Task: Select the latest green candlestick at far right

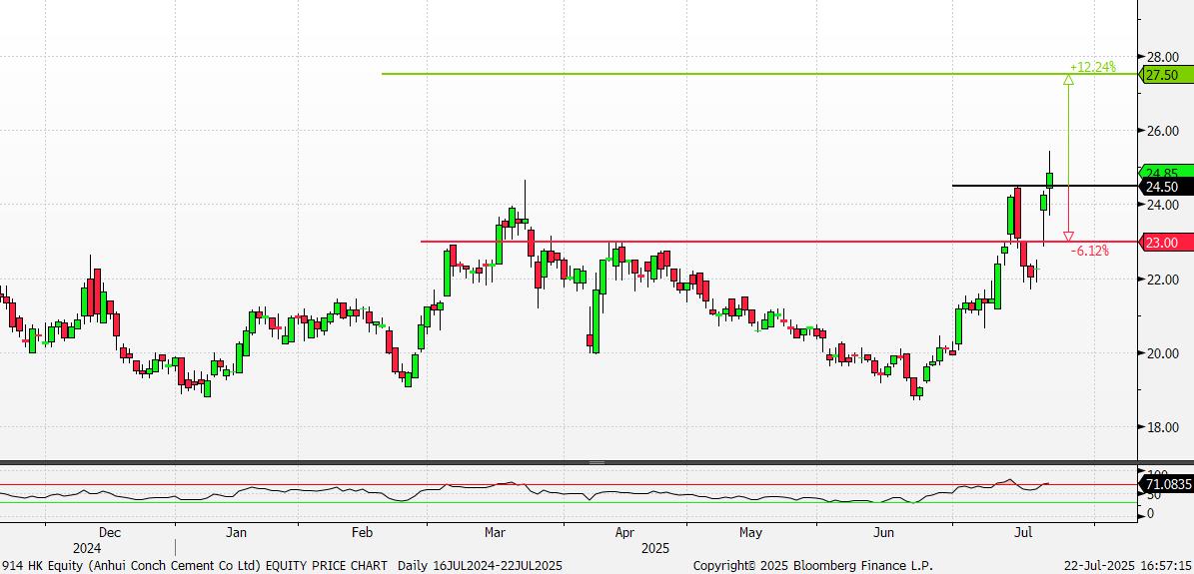Action: point(1050,180)
